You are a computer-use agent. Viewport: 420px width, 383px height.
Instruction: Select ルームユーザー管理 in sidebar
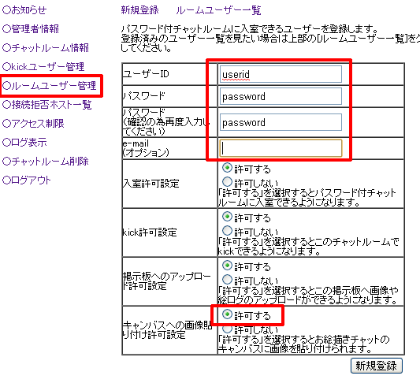pyautogui.click(x=50, y=86)
